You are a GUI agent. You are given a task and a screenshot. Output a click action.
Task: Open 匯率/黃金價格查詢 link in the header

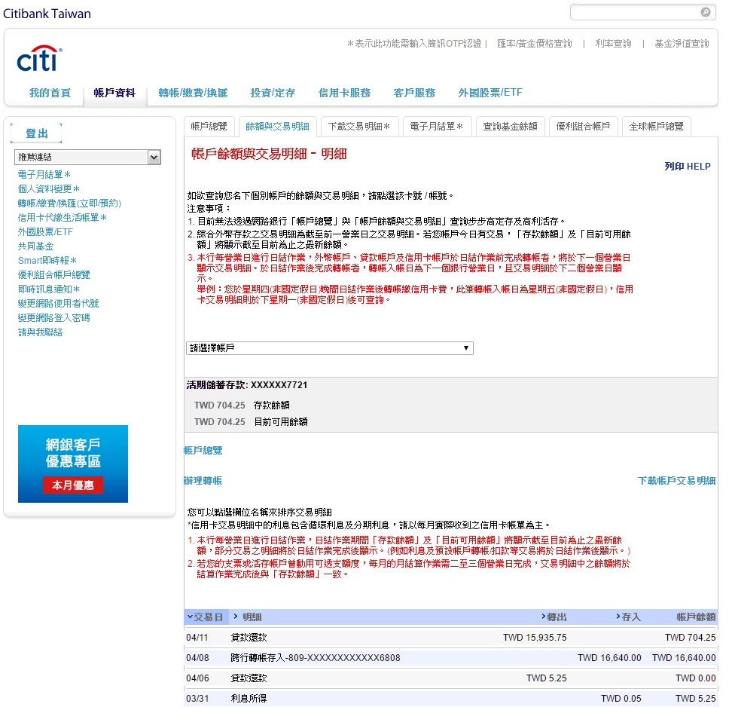coord(535,44)
